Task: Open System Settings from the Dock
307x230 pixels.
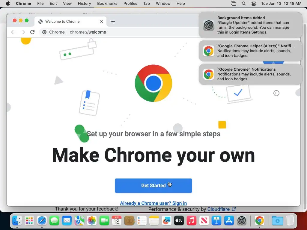Action: 241,221
